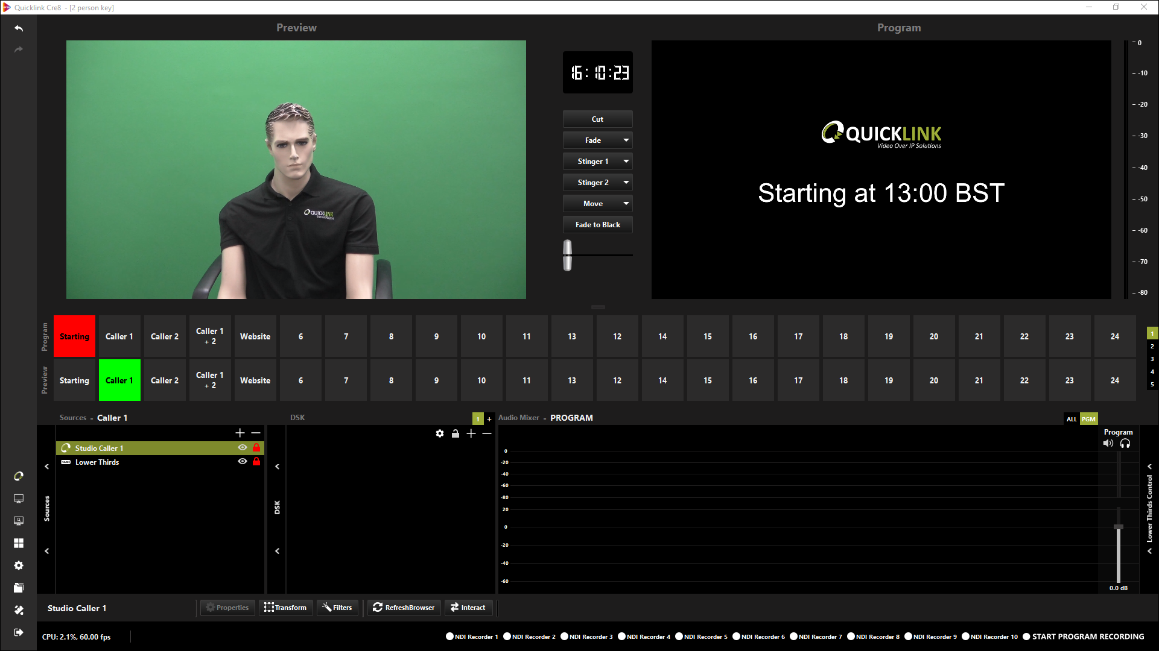Expand Stinger 1 options dropdown
This screenshot has height=651, width=1159.
626,162
